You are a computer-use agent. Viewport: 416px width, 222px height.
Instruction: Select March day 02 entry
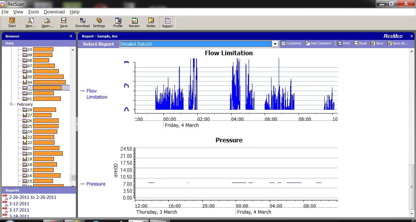pos(38,93)
